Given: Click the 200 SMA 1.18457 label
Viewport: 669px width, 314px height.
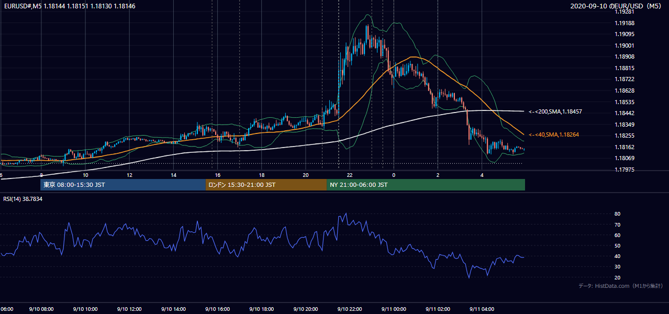Looking at the screenshot, I should pyautogui.click(x=555, y=112).
